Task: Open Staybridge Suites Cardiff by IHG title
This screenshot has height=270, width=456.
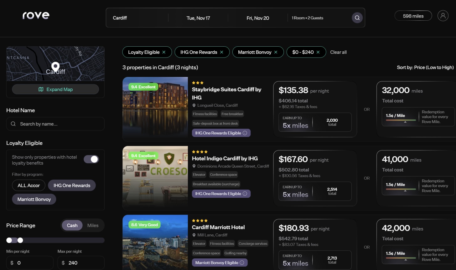Action: [x=226, y=94]
